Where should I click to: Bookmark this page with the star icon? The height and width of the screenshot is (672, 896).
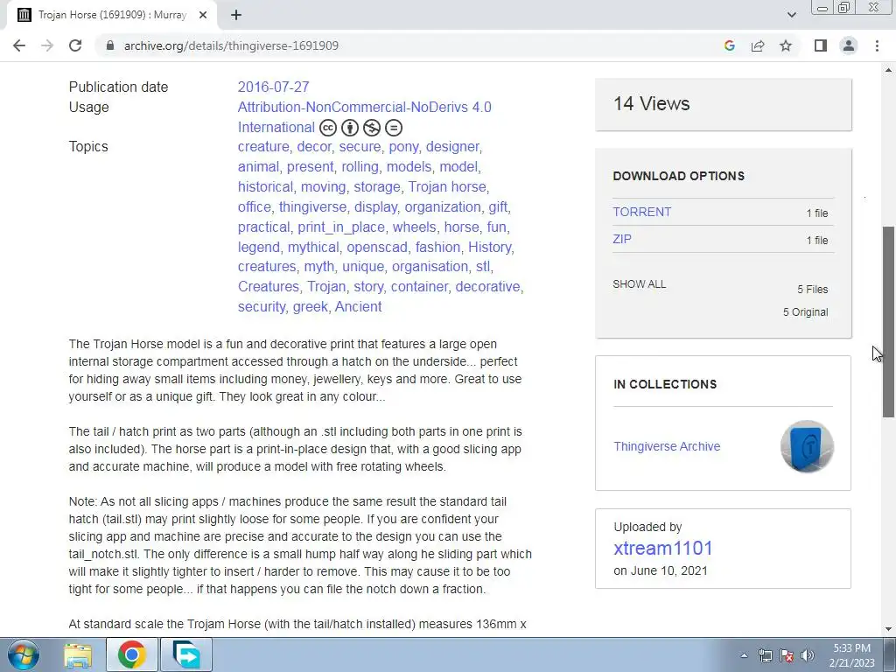[x=786, y=45]
